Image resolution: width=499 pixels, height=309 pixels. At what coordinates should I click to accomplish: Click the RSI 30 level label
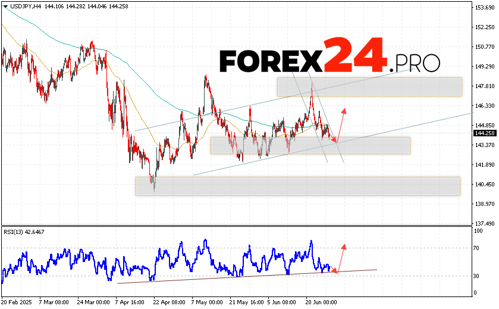pyautogui.click(x=478, y=276)
